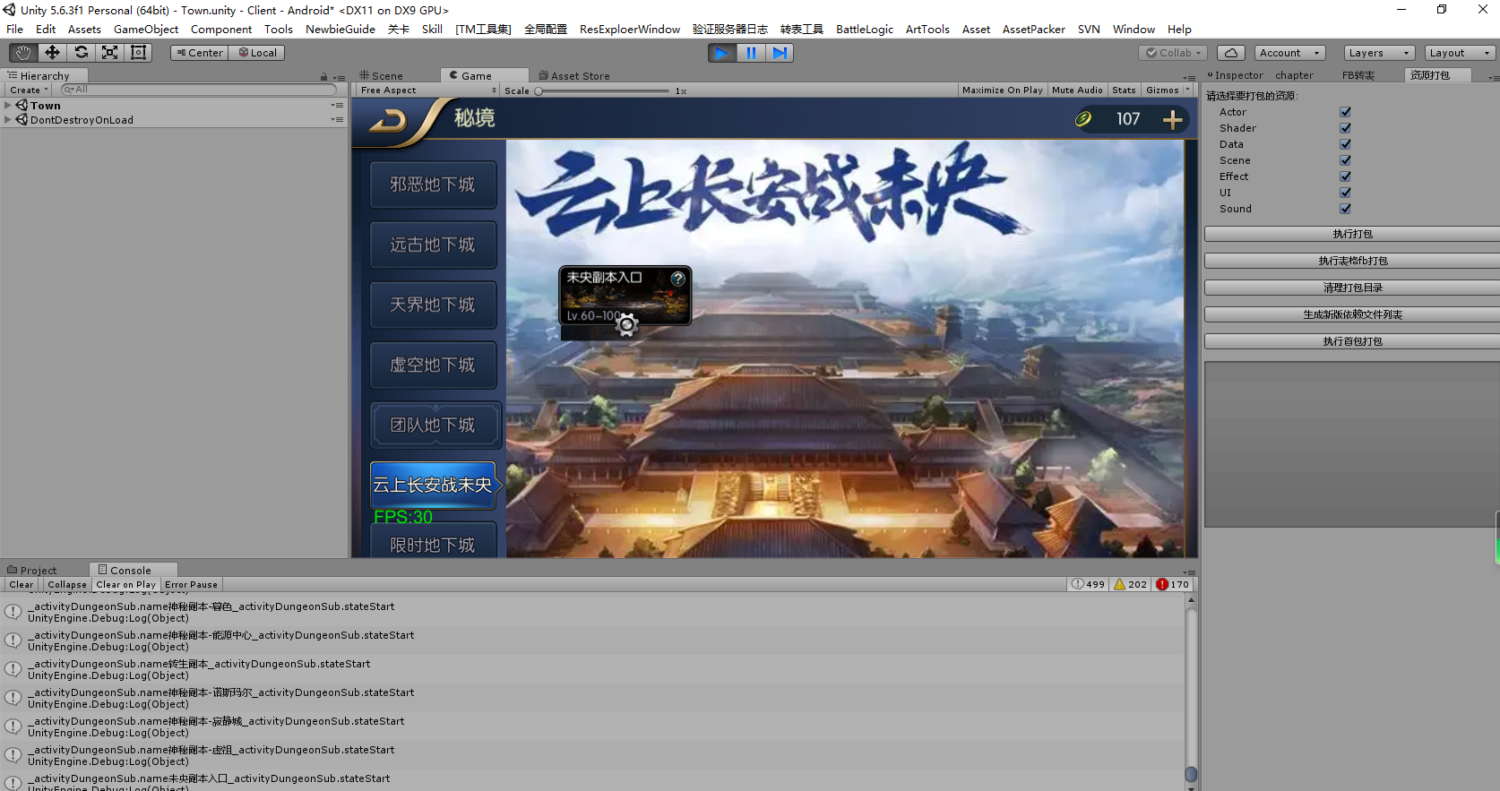
Task: Open the Layout dropdown
Action: pyautogui.click(x=1459, y=53)
